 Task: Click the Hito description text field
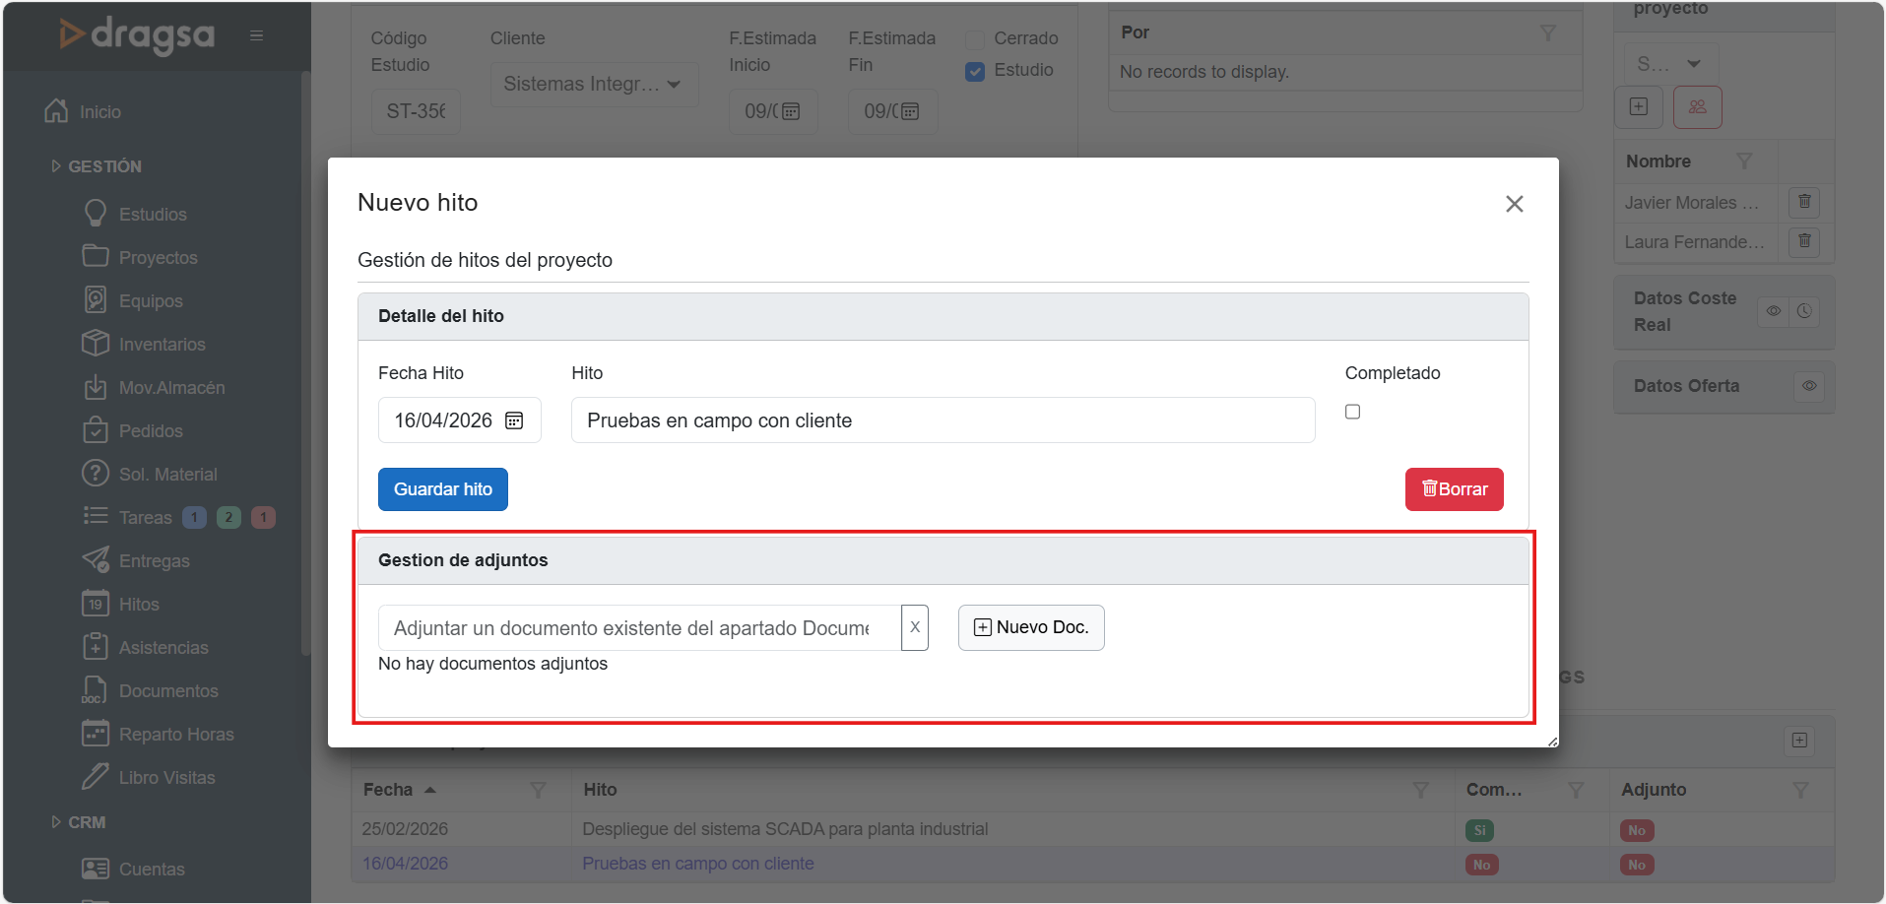(x=942, y=420)
